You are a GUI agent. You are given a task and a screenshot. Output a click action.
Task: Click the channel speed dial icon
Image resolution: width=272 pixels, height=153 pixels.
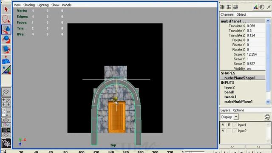pyautogui.click(x=262, y=7)
